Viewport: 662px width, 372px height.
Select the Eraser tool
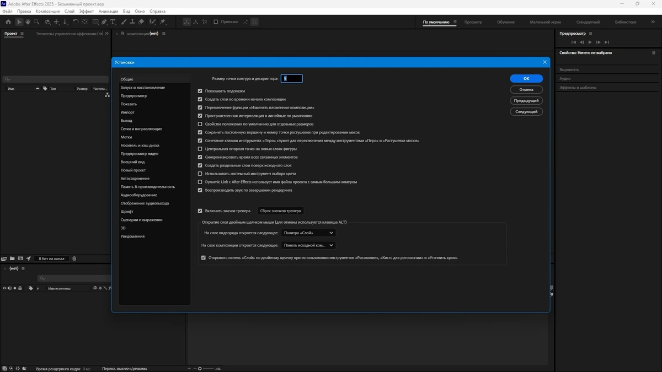(141, 22)
